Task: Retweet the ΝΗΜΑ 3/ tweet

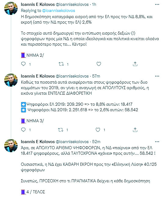Action: tap(61, 130)
